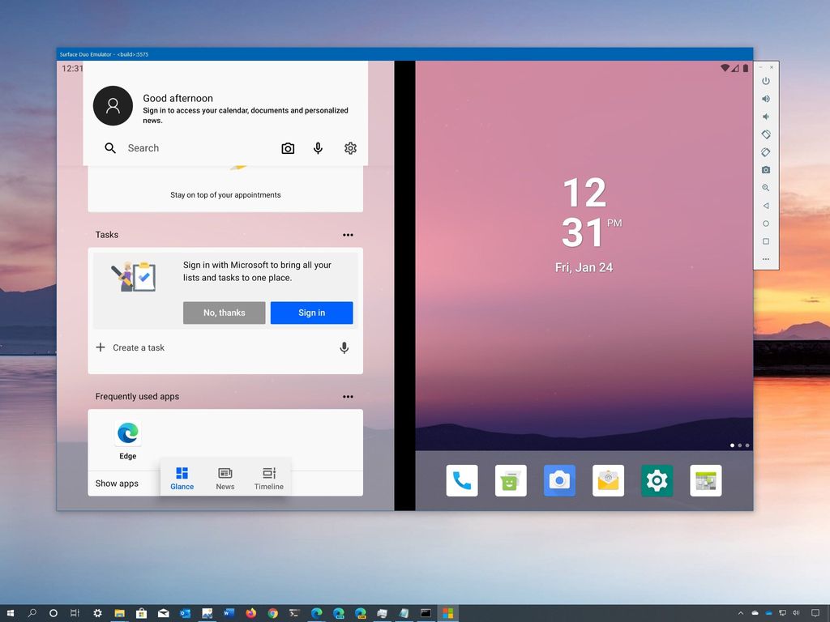Viewport: 830px width, 622px height.
Task: Dismiss sign-in with No, thanks
Action: click(x=224, y=313)
